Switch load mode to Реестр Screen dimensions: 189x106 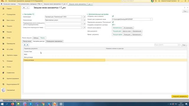[x=43, y=38]
